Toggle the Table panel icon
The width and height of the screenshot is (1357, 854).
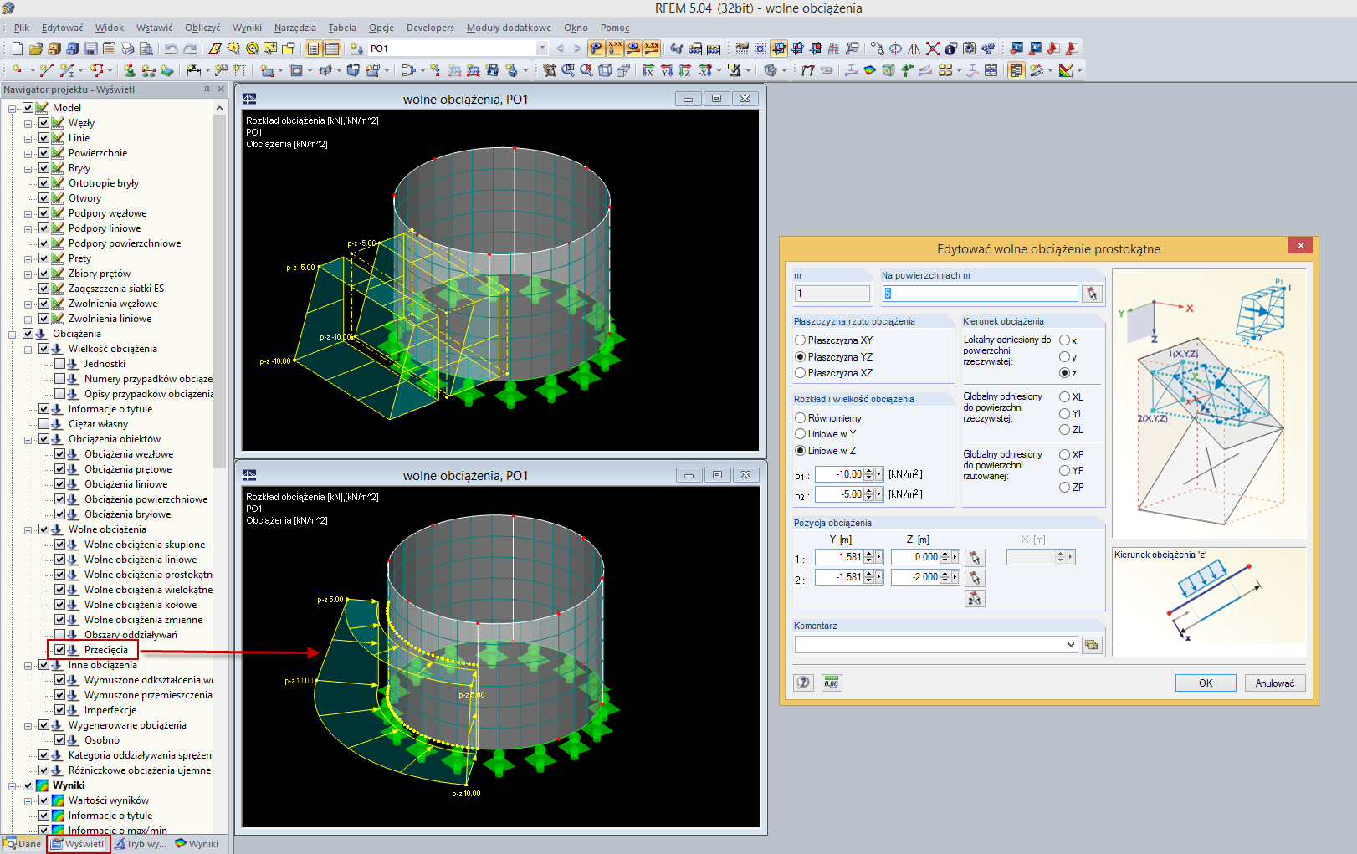pyautogui.click(x=332, y=49)
